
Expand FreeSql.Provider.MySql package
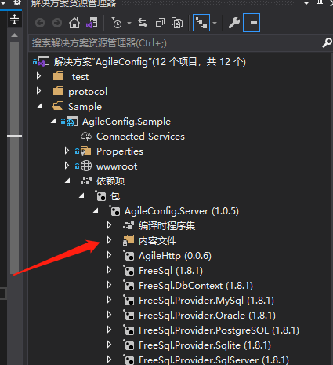[x=110, y=300]
